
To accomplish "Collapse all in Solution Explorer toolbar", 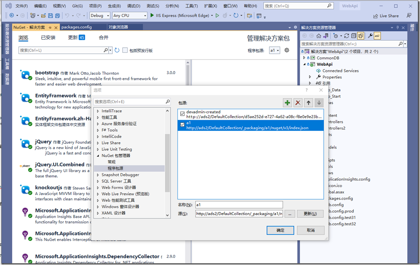I will (354, 36).
